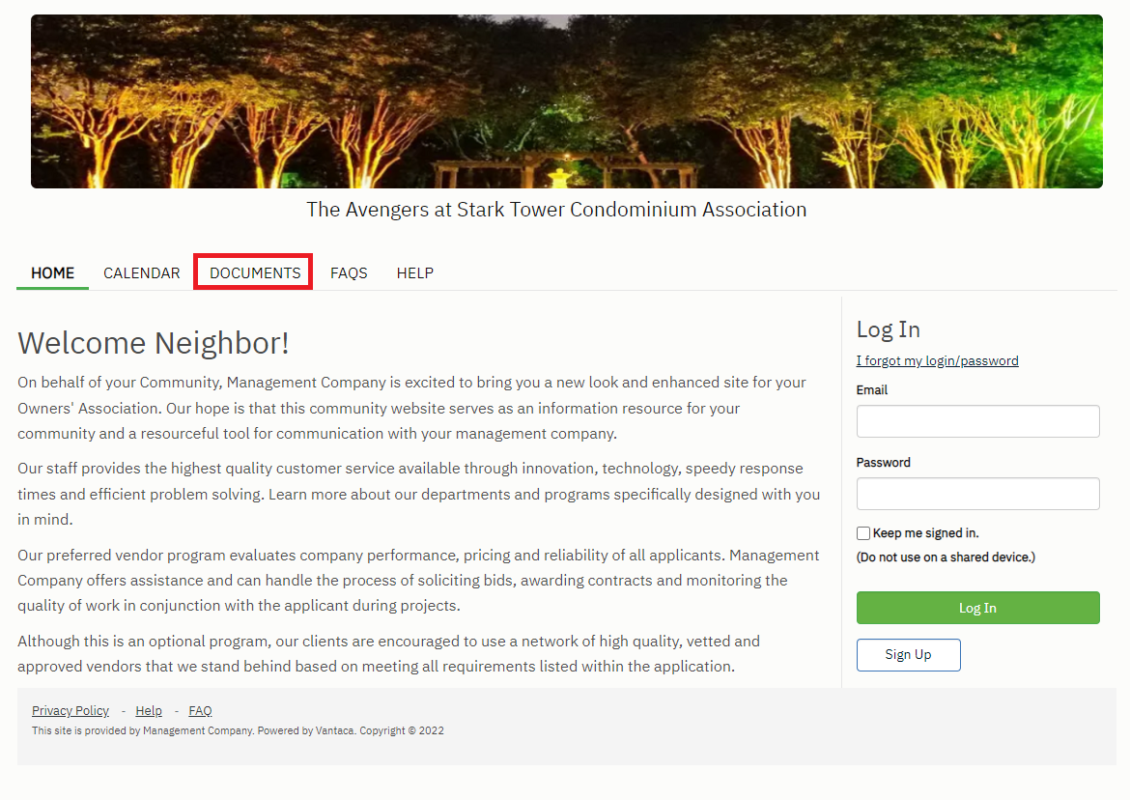Focus the Email input field

tap(978, 421)
